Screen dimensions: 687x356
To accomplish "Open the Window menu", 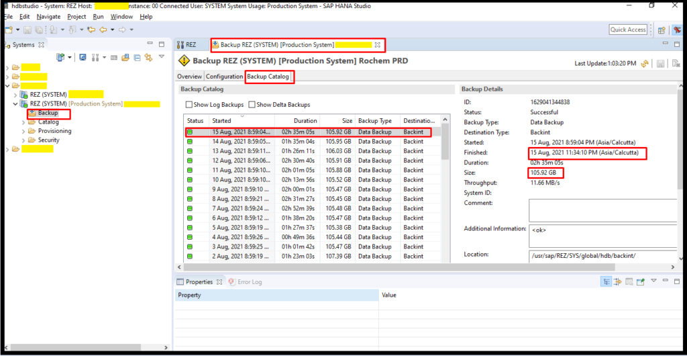I will tap(121, 17).
